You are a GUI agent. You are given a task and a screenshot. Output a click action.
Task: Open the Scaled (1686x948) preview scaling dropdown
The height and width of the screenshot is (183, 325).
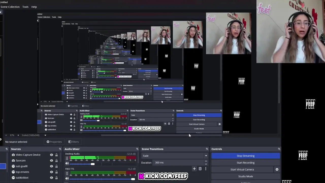pyautogui.click(x=34, y=135)
